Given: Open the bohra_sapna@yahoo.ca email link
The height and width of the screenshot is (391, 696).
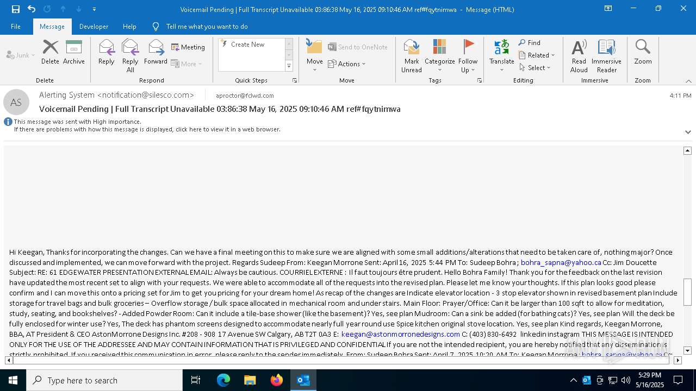Looking at the screenshot, I should (561, 262).
